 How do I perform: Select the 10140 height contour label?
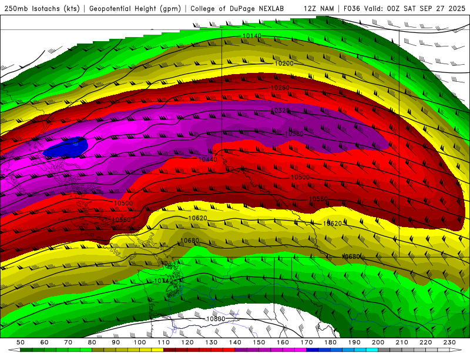[252, 36]
